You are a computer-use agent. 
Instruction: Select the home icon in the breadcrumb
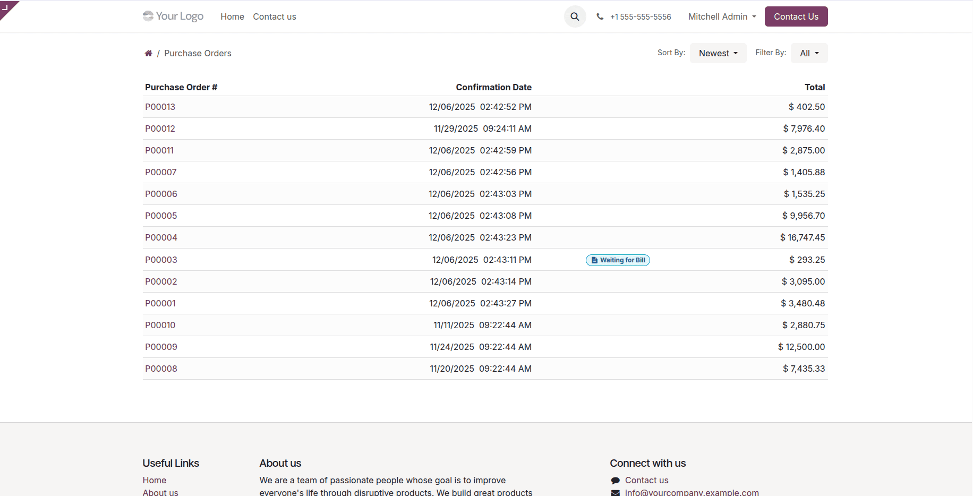[149, 53]
